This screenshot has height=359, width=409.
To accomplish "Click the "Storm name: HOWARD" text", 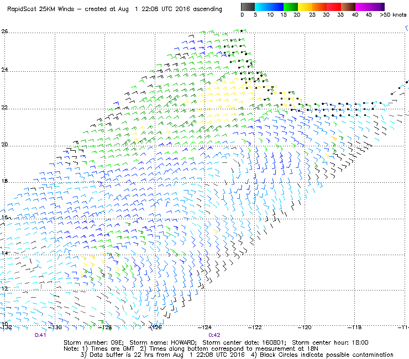I will click(x=163, y=342).
